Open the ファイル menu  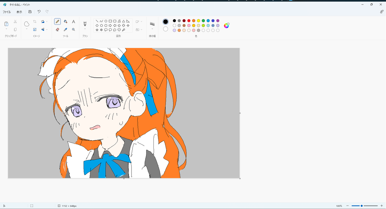point(7,12)
